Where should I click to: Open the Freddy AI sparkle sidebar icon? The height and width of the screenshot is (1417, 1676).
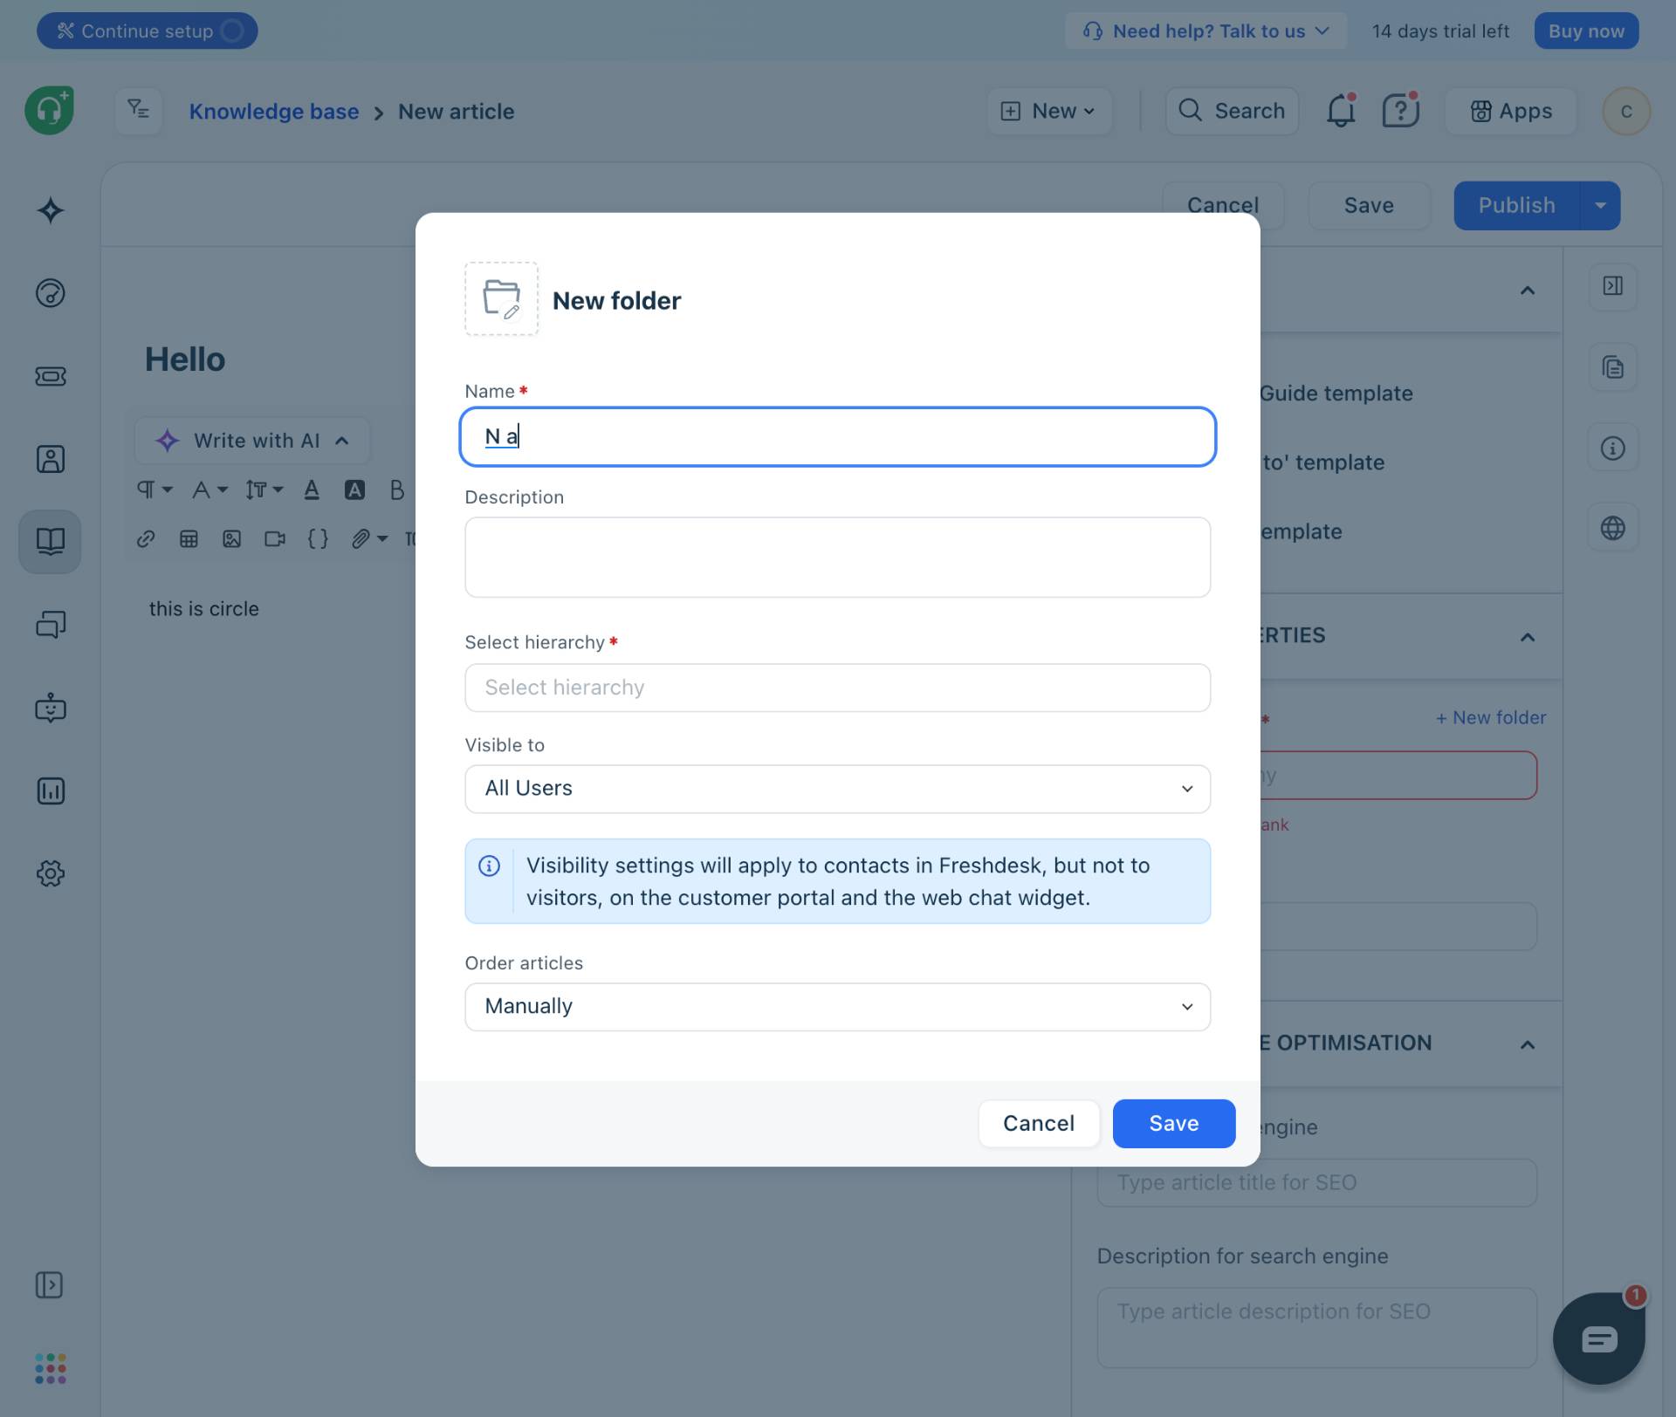pyautogui.click(x=51, y=210)
